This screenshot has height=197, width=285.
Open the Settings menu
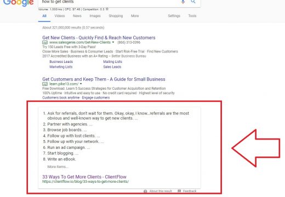click(x=174, y=16)
